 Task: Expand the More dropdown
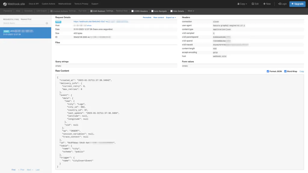pos(191,11)
